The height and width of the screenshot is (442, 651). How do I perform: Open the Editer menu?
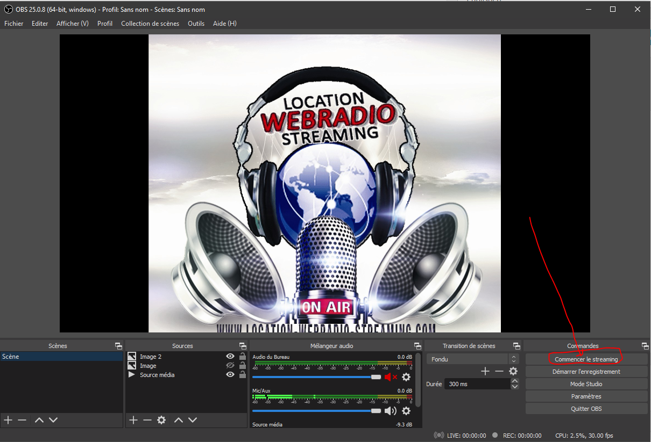click(40, 24)
